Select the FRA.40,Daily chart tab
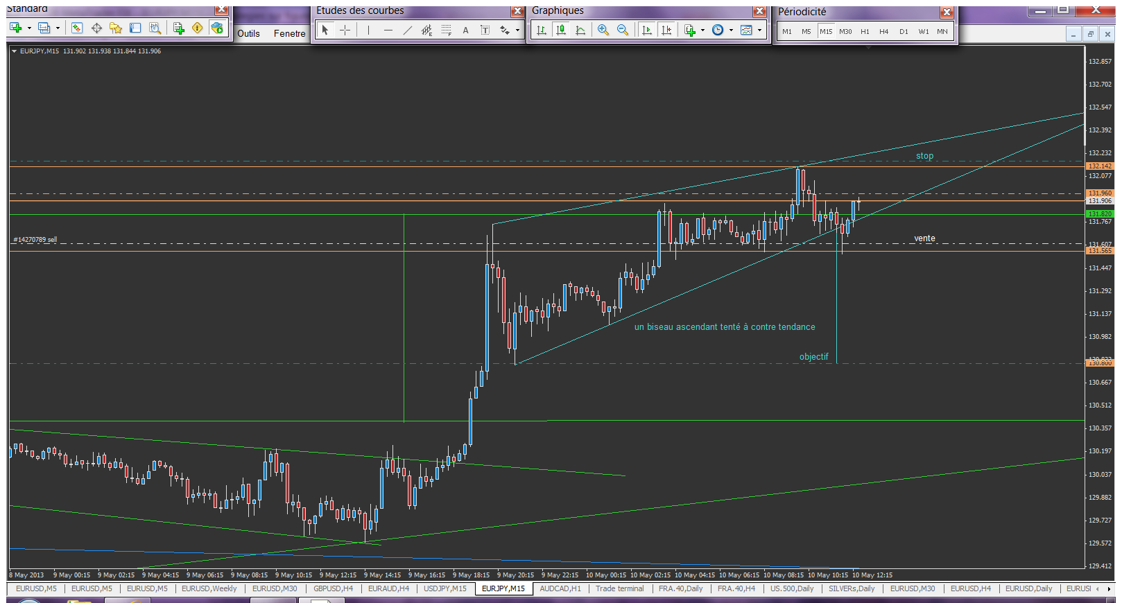 680,589
